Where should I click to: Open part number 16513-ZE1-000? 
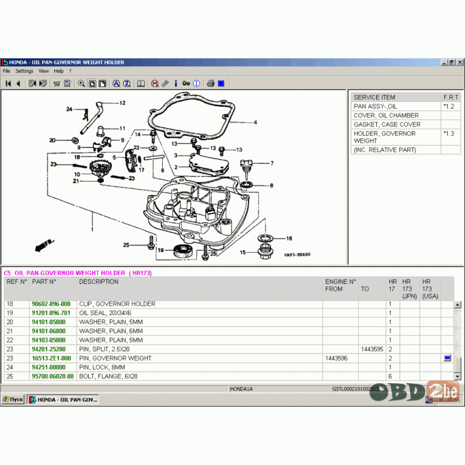[51, 358]
